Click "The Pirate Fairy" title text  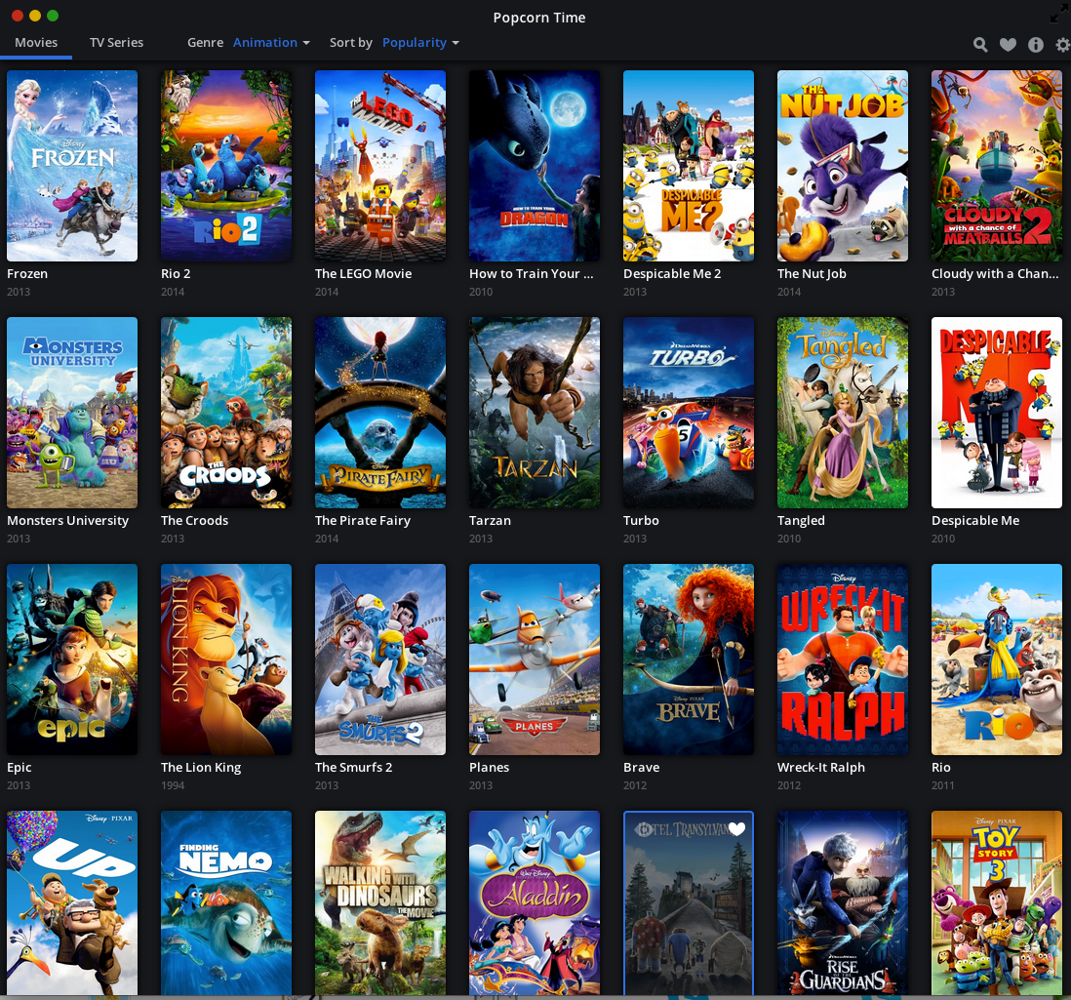363,521
